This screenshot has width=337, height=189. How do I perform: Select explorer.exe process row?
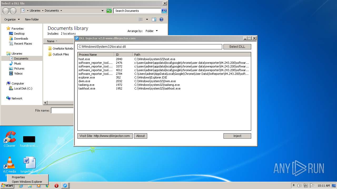tap(164, 77)
